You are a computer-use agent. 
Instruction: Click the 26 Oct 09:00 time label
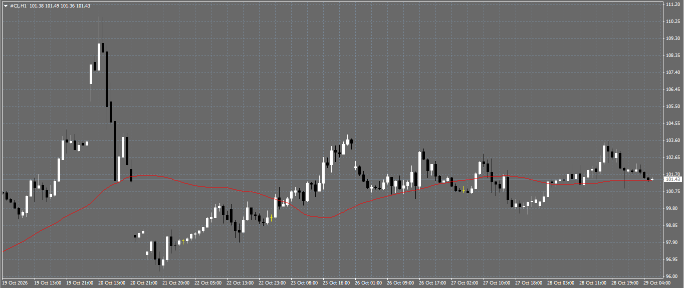pos(401,283)
